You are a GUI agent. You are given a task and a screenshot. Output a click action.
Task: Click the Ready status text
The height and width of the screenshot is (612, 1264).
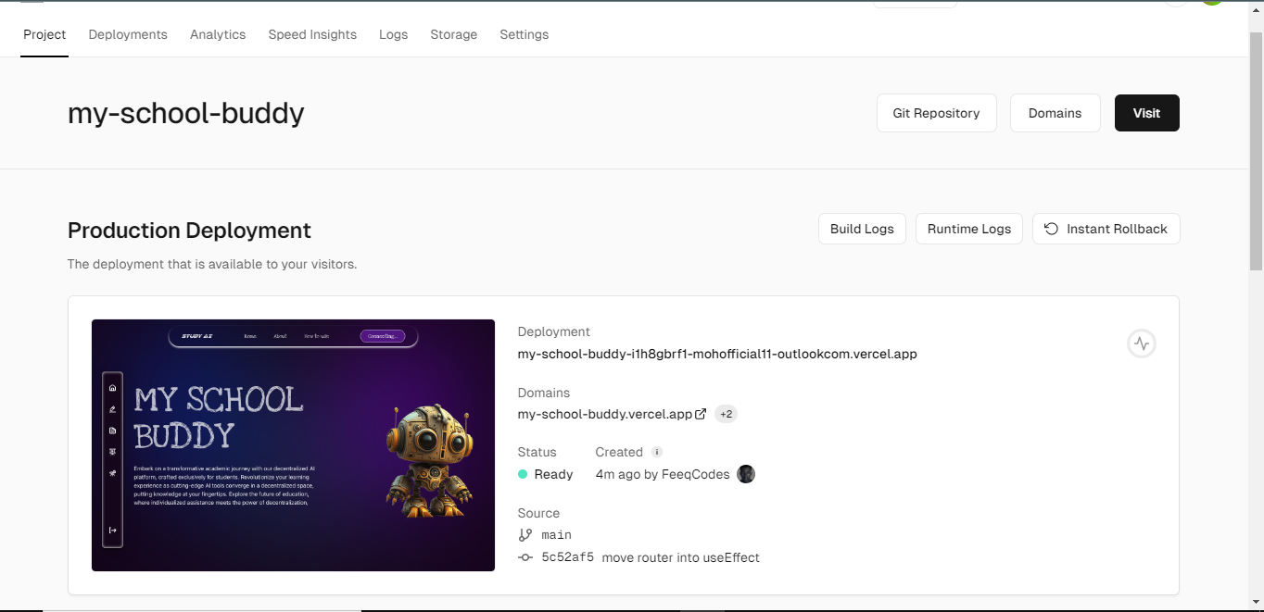[554, 474]
